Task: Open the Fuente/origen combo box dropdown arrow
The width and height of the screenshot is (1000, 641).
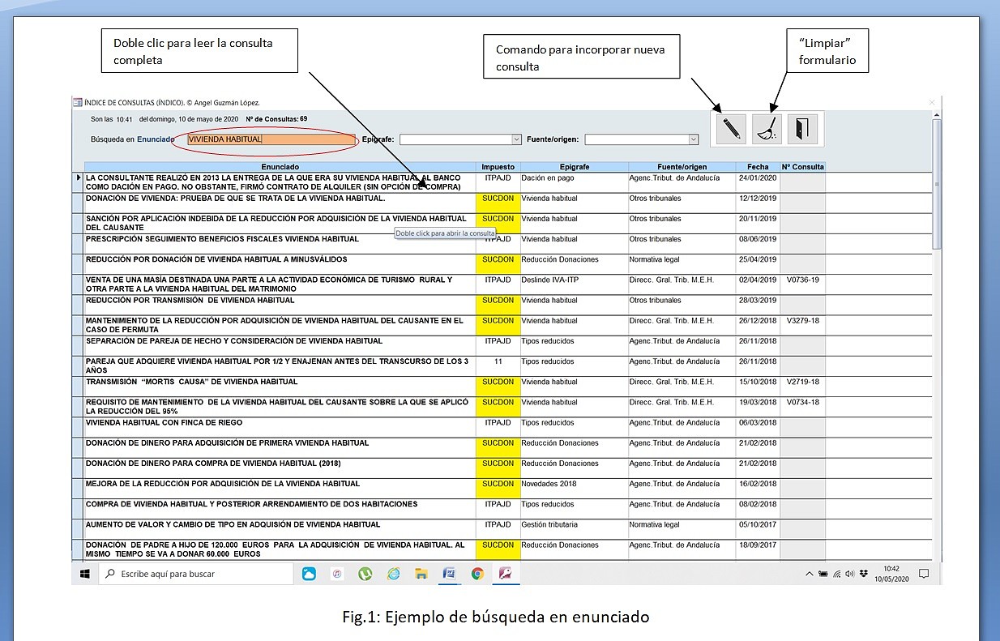Action: 694,139
